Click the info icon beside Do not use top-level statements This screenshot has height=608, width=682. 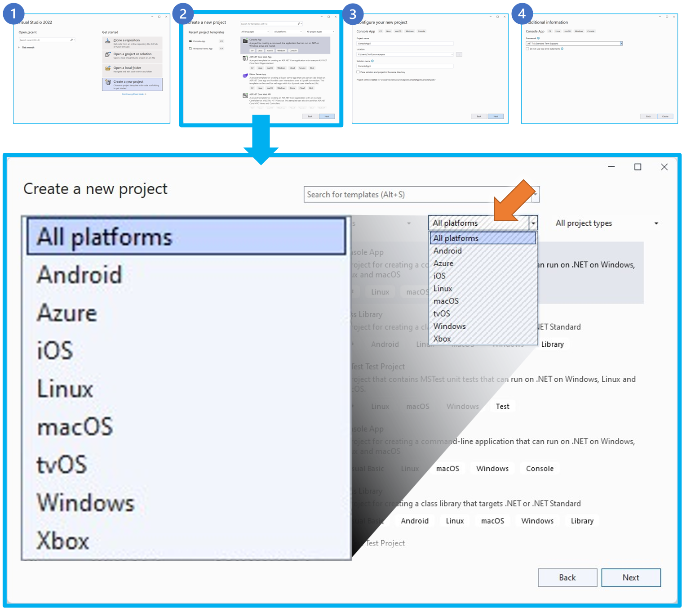pos(562,49)
